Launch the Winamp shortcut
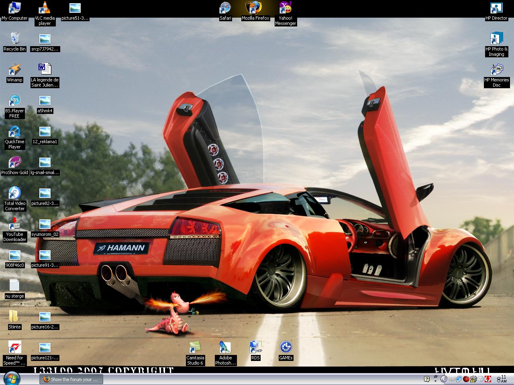This screenshot has height=385, width=514. point(14,73)
